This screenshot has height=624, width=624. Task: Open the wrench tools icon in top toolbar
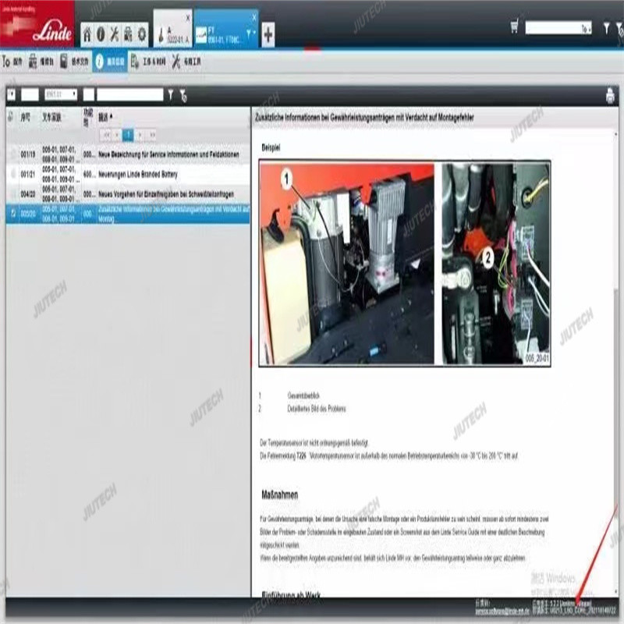coord(115,34)
